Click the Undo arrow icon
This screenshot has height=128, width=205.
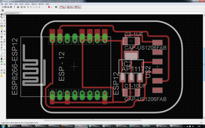coord(43,7)
